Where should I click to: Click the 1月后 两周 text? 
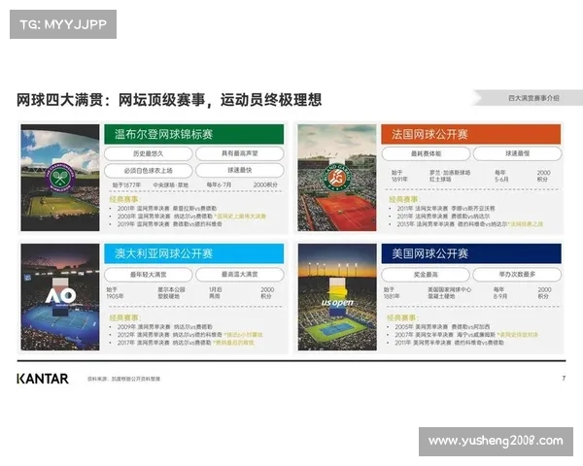[x=215, y=293]
